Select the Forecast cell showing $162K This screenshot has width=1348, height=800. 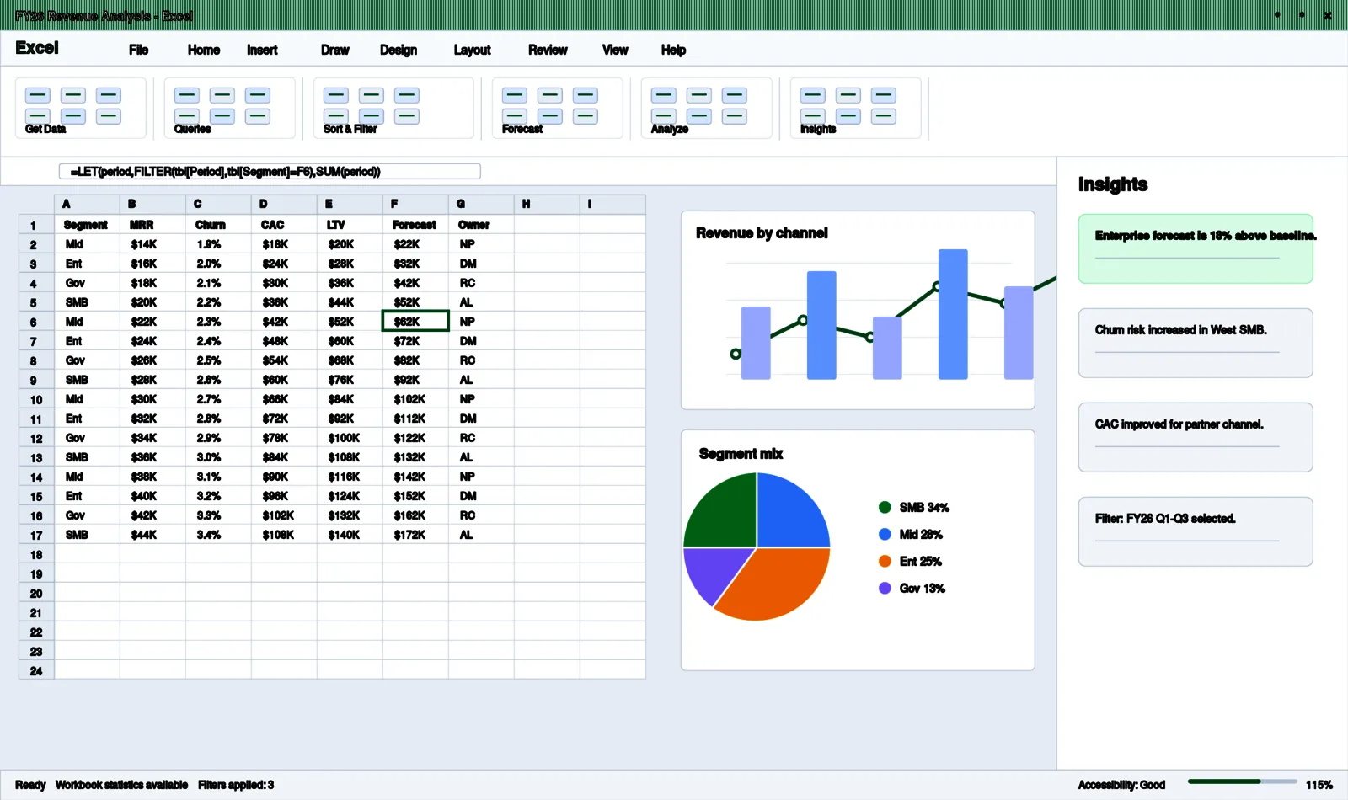coord(415,515)
